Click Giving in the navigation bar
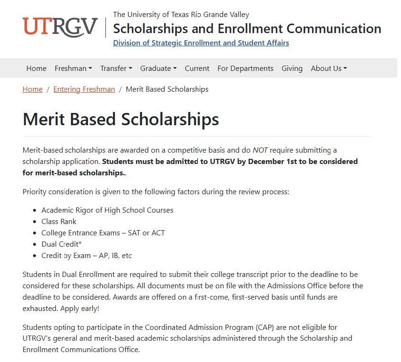Viewport: 401px width, 362px height. [292, 69]
